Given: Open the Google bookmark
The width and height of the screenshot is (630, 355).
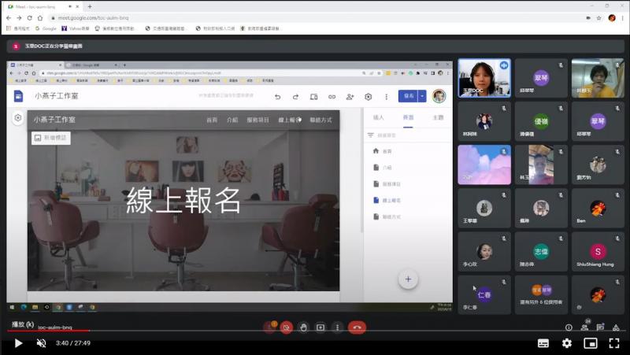Looking at the screenshot, I should 46,28.
